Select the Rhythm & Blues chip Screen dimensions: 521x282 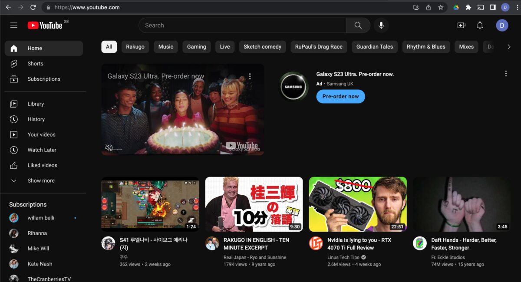coord(426,47)
